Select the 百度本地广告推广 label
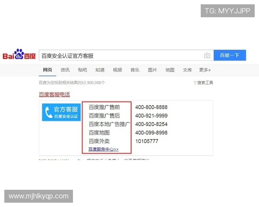This screenshot has height=207, width=259. tap(109, 124)
